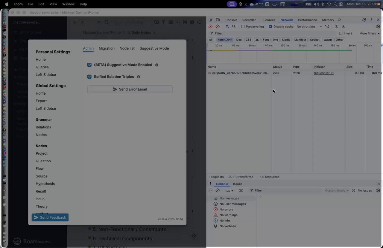Switch to the Node list tab
The width and height of the screenshot is (383, 248).
(x=127, y=48)
